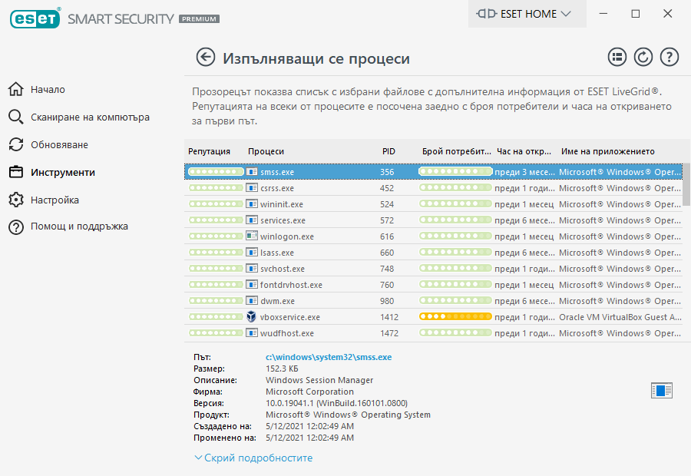This screenshot has width=691, height=476.
Task: Click the wininit.exe process icon
Action: coord(252,203)
